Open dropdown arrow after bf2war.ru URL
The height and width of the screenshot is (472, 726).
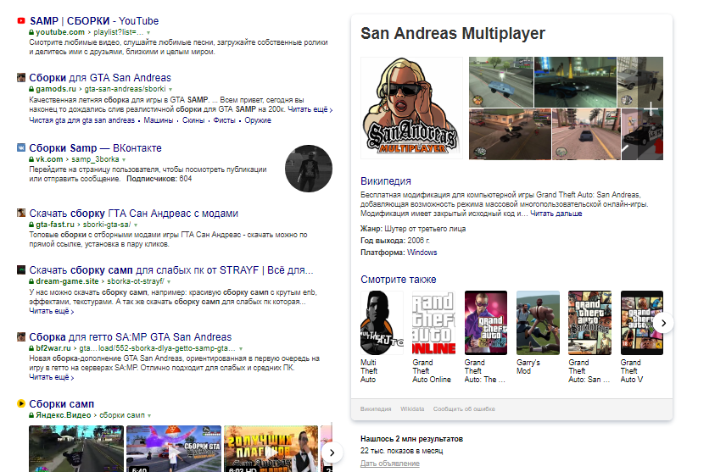point(241,348)
